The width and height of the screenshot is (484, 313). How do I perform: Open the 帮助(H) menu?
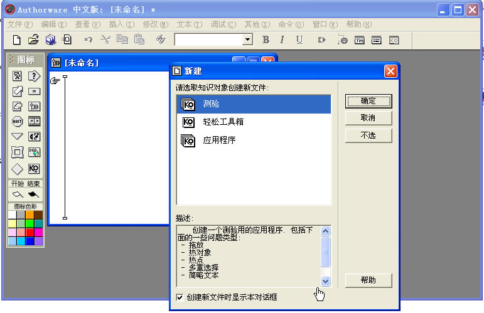click(x=359, y=24)
